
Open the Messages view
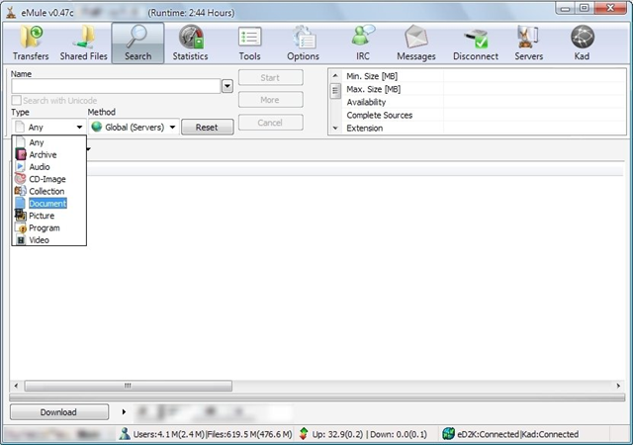point(416,44)
